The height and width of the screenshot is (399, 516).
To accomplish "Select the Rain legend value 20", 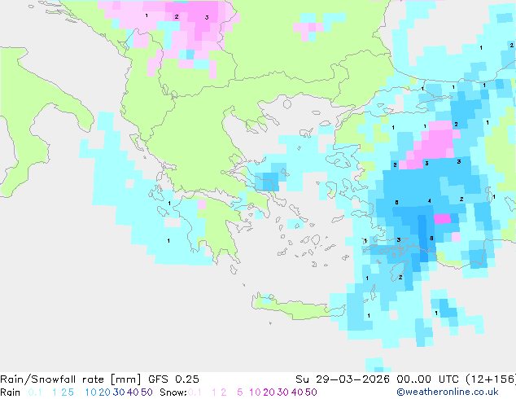I will [104, 392].
